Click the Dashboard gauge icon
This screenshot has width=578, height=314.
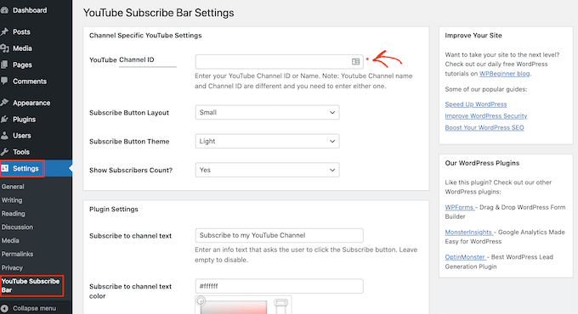(4, 10)
